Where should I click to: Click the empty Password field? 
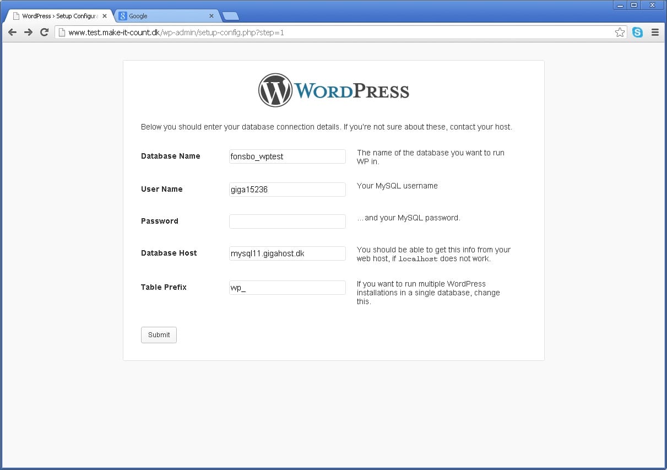[287, 222]
